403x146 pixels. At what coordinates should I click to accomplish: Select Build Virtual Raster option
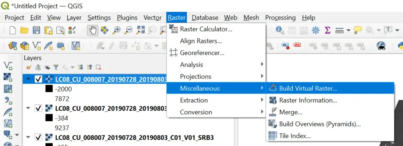point(330,88)
